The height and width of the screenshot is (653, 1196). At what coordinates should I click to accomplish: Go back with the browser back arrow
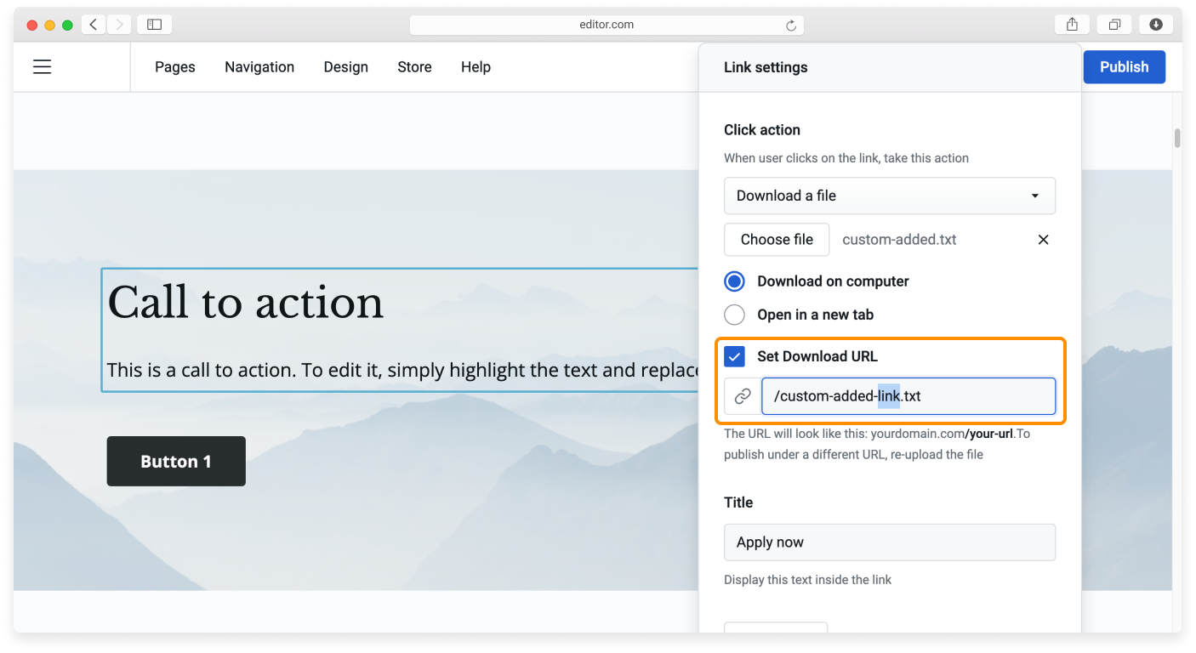(94, 25)
